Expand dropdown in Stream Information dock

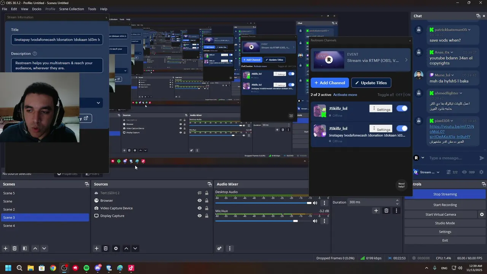[98, 103]
